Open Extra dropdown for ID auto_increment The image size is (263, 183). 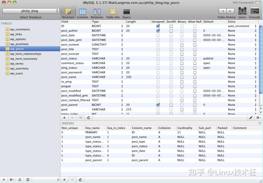256,26
